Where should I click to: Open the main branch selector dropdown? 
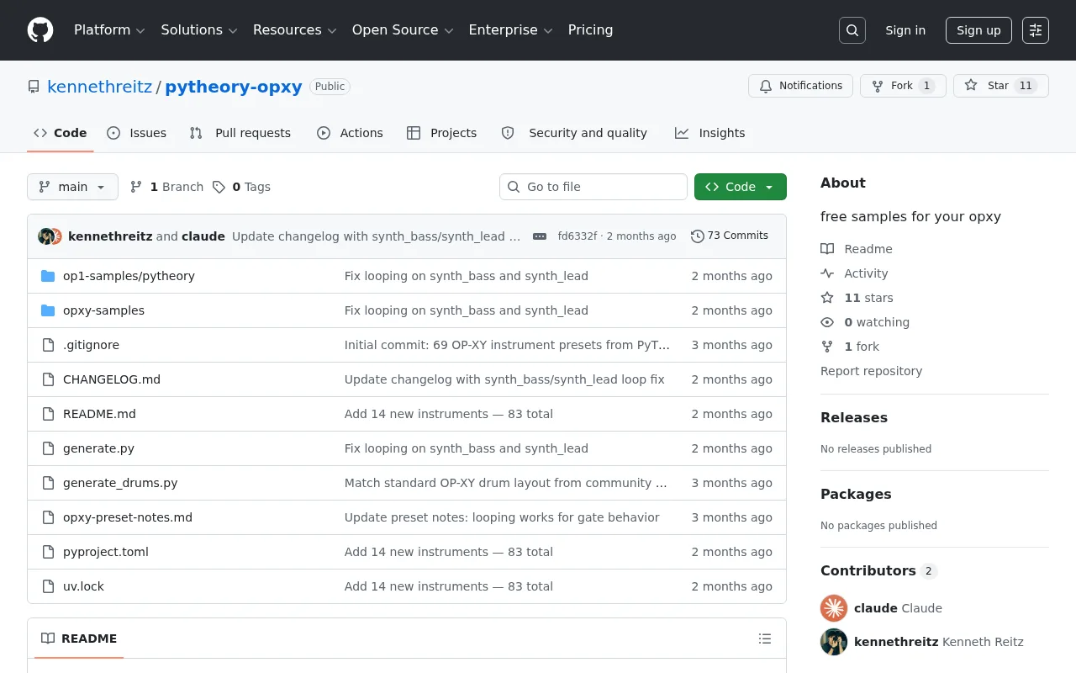72,187
